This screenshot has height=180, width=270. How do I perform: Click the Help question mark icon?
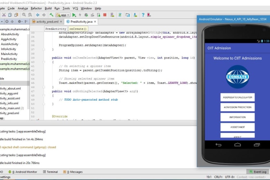(x=143, y=15)
